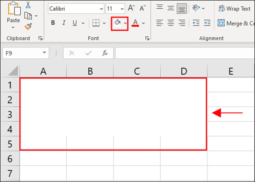Click the Increase Indent icon
255x182 pixels.
(x=207, y=23)
